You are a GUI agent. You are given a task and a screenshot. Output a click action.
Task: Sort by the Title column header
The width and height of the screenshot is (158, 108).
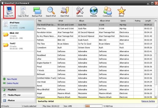47,21
